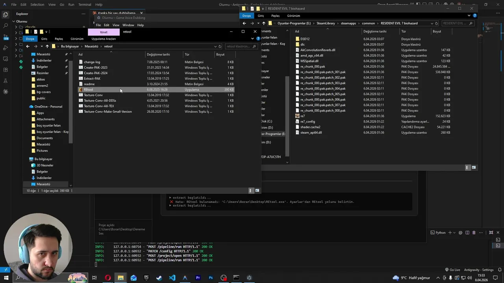Click SteamLibrary in the breadcrumb path
Viewport: 504px width, 283px height.
pyautogui.click(x=326, y=23)
